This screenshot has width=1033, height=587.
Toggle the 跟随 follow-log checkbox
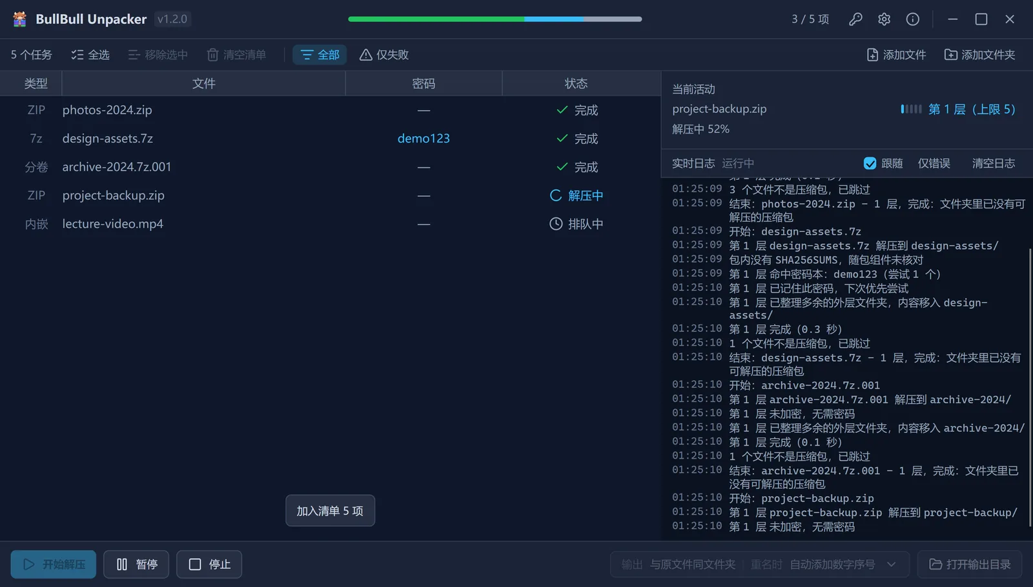pos(870,163)
